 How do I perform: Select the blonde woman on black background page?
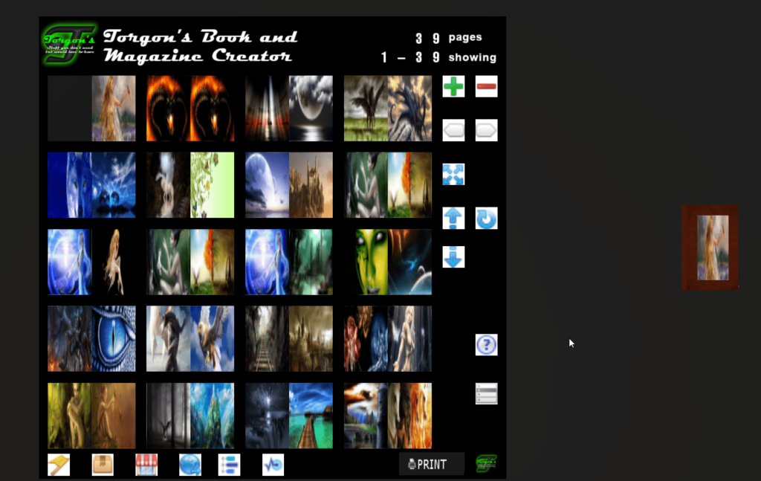(114, 262)
